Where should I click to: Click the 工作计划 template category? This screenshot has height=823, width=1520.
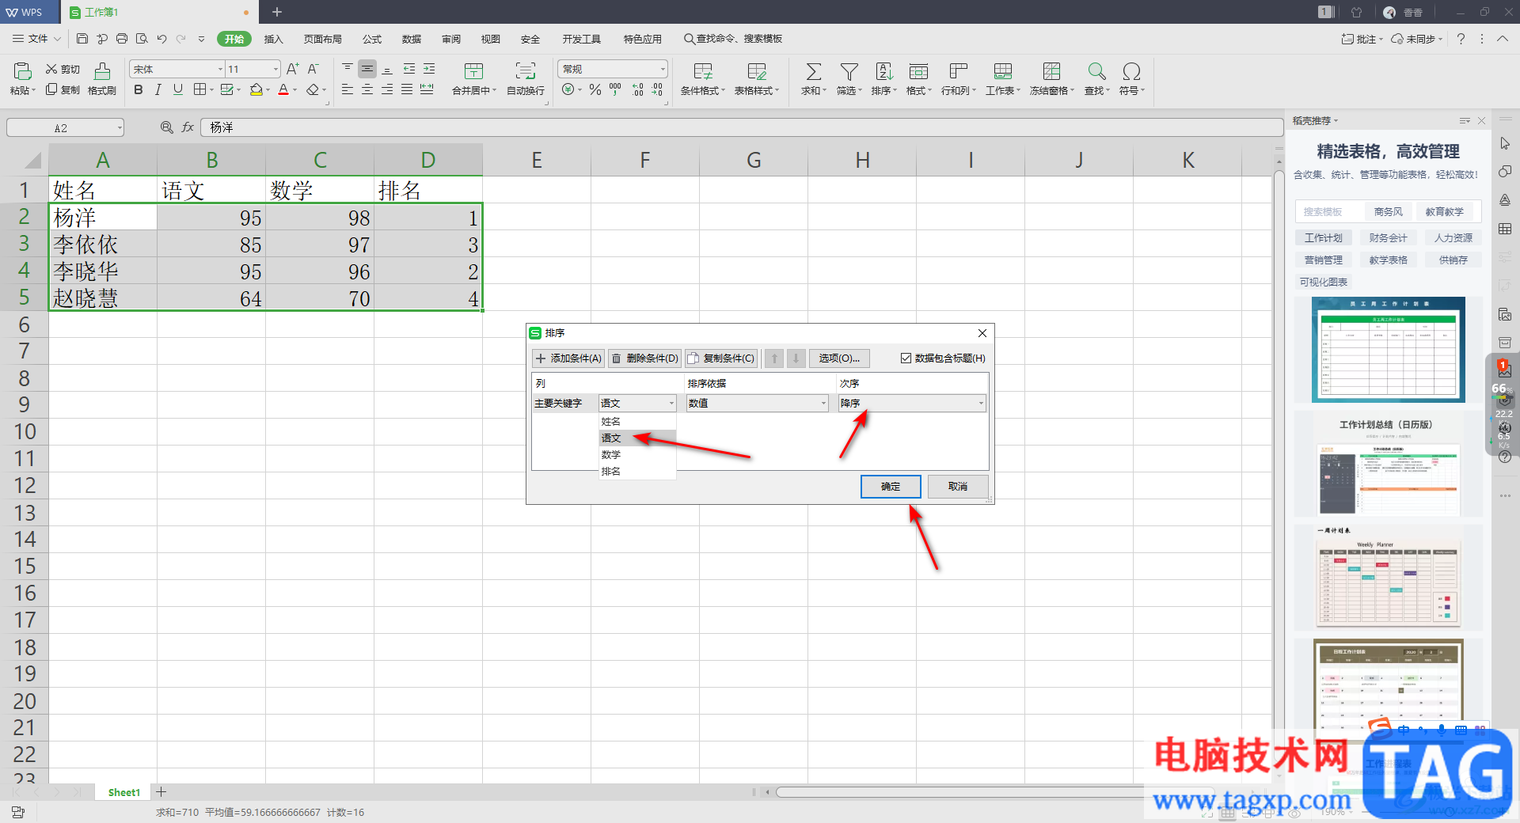(x=1323, y=237)
